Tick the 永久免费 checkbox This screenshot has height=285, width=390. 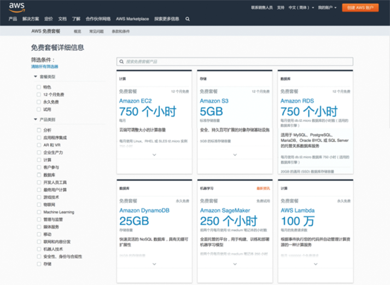click(x=38, y=102)
